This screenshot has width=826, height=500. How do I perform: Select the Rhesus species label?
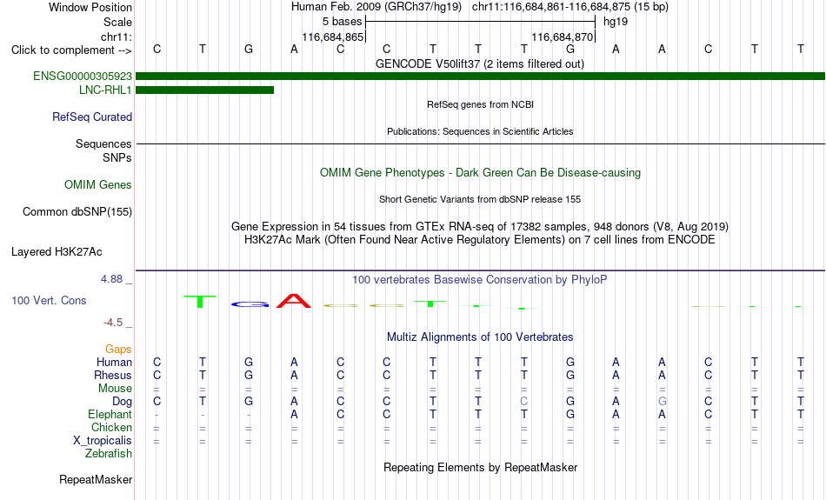pyautogui.click(x=113, y=375)
